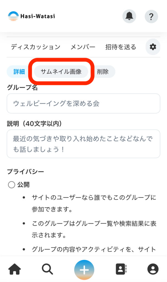Open the メンバー tab
The height and width of the screenshot is (282, 167).
83,47
